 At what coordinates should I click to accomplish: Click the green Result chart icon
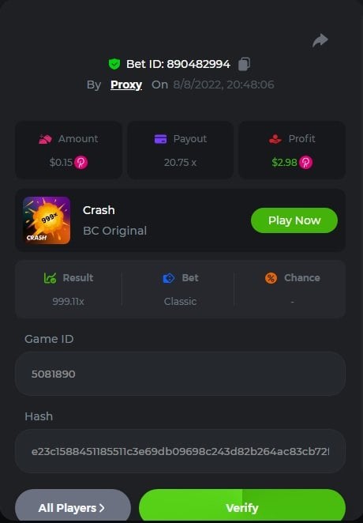click(x=50, y=278)
